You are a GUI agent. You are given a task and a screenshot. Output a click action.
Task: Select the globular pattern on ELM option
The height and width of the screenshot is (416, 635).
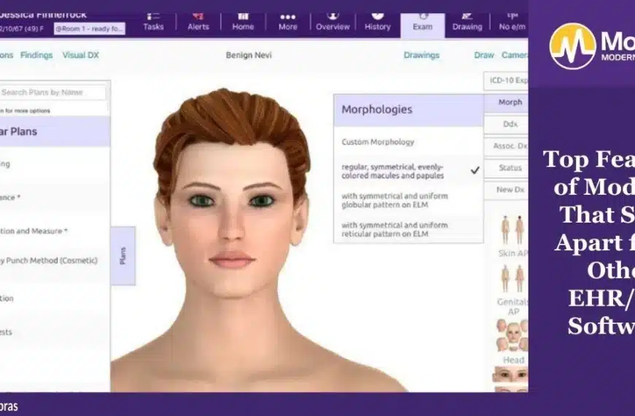click(409, 200)
